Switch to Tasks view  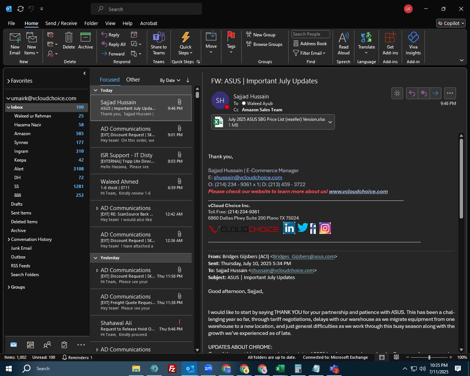(64, 345)
